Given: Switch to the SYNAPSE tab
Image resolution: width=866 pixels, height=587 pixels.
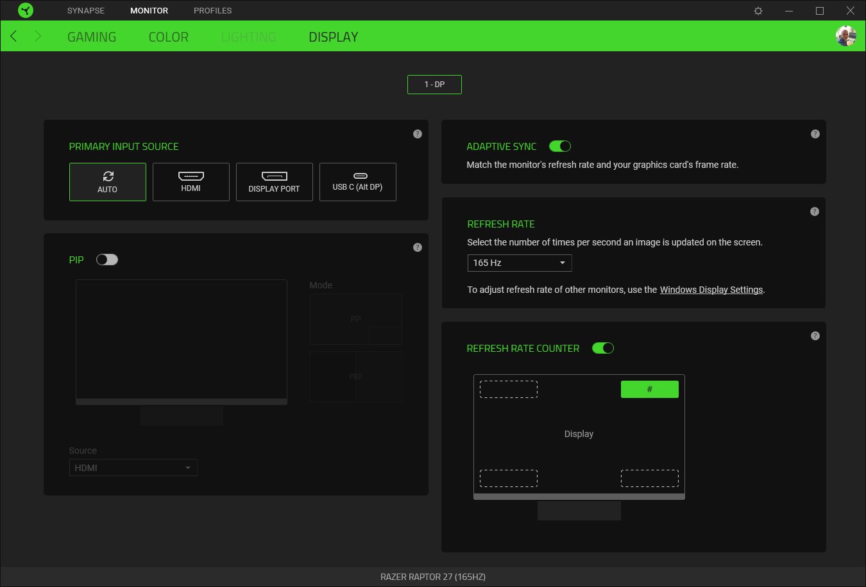Looking at the screenshot, I should click(x=86, y=11).
